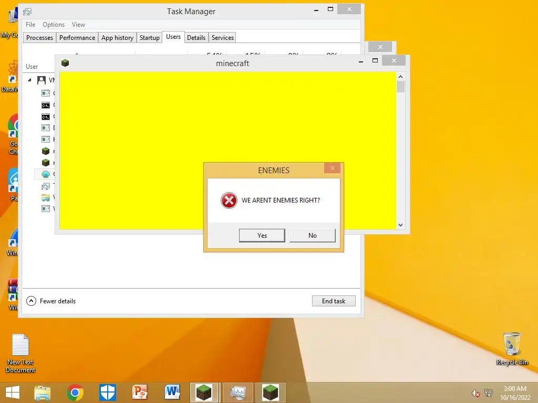The image size is (538, 403).
Task: Close the ENEMIES dialog box
Action: 332,168
